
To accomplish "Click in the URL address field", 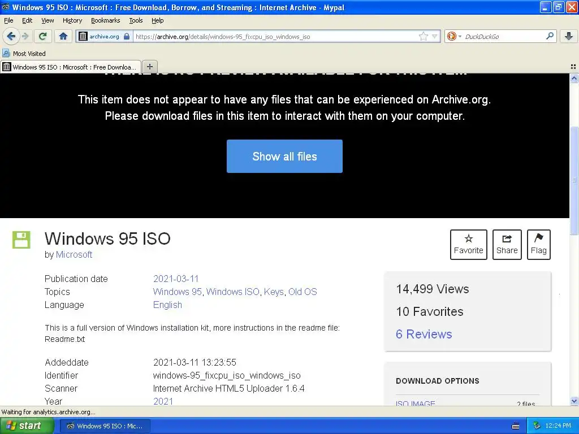I will 275,36.
